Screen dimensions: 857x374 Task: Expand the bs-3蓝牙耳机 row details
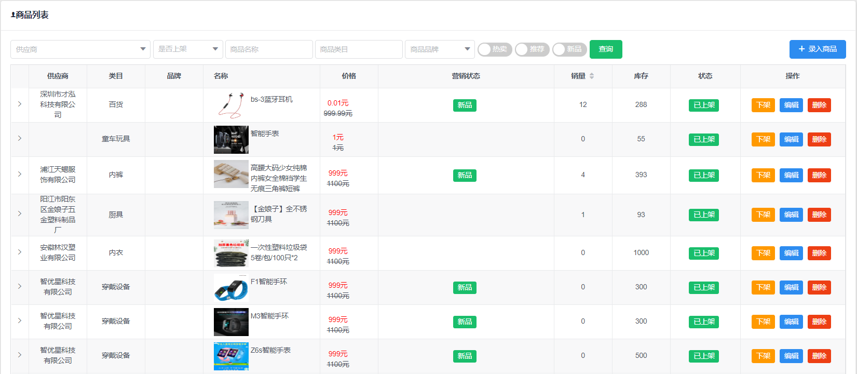click(20, 104)
